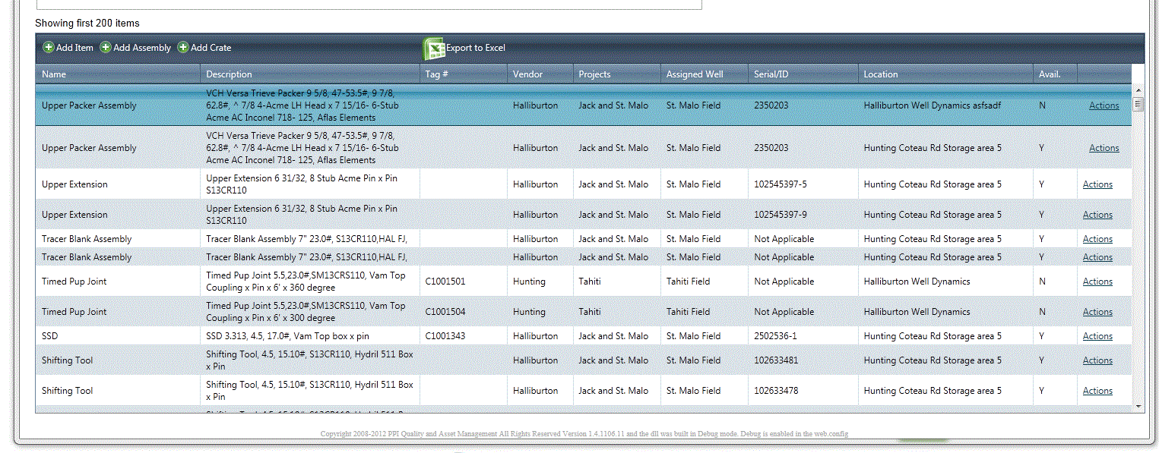Sort by the Serial/ID column header
Screen dimensions: 1159x453
pyautogui.click(x=803, y=74)
